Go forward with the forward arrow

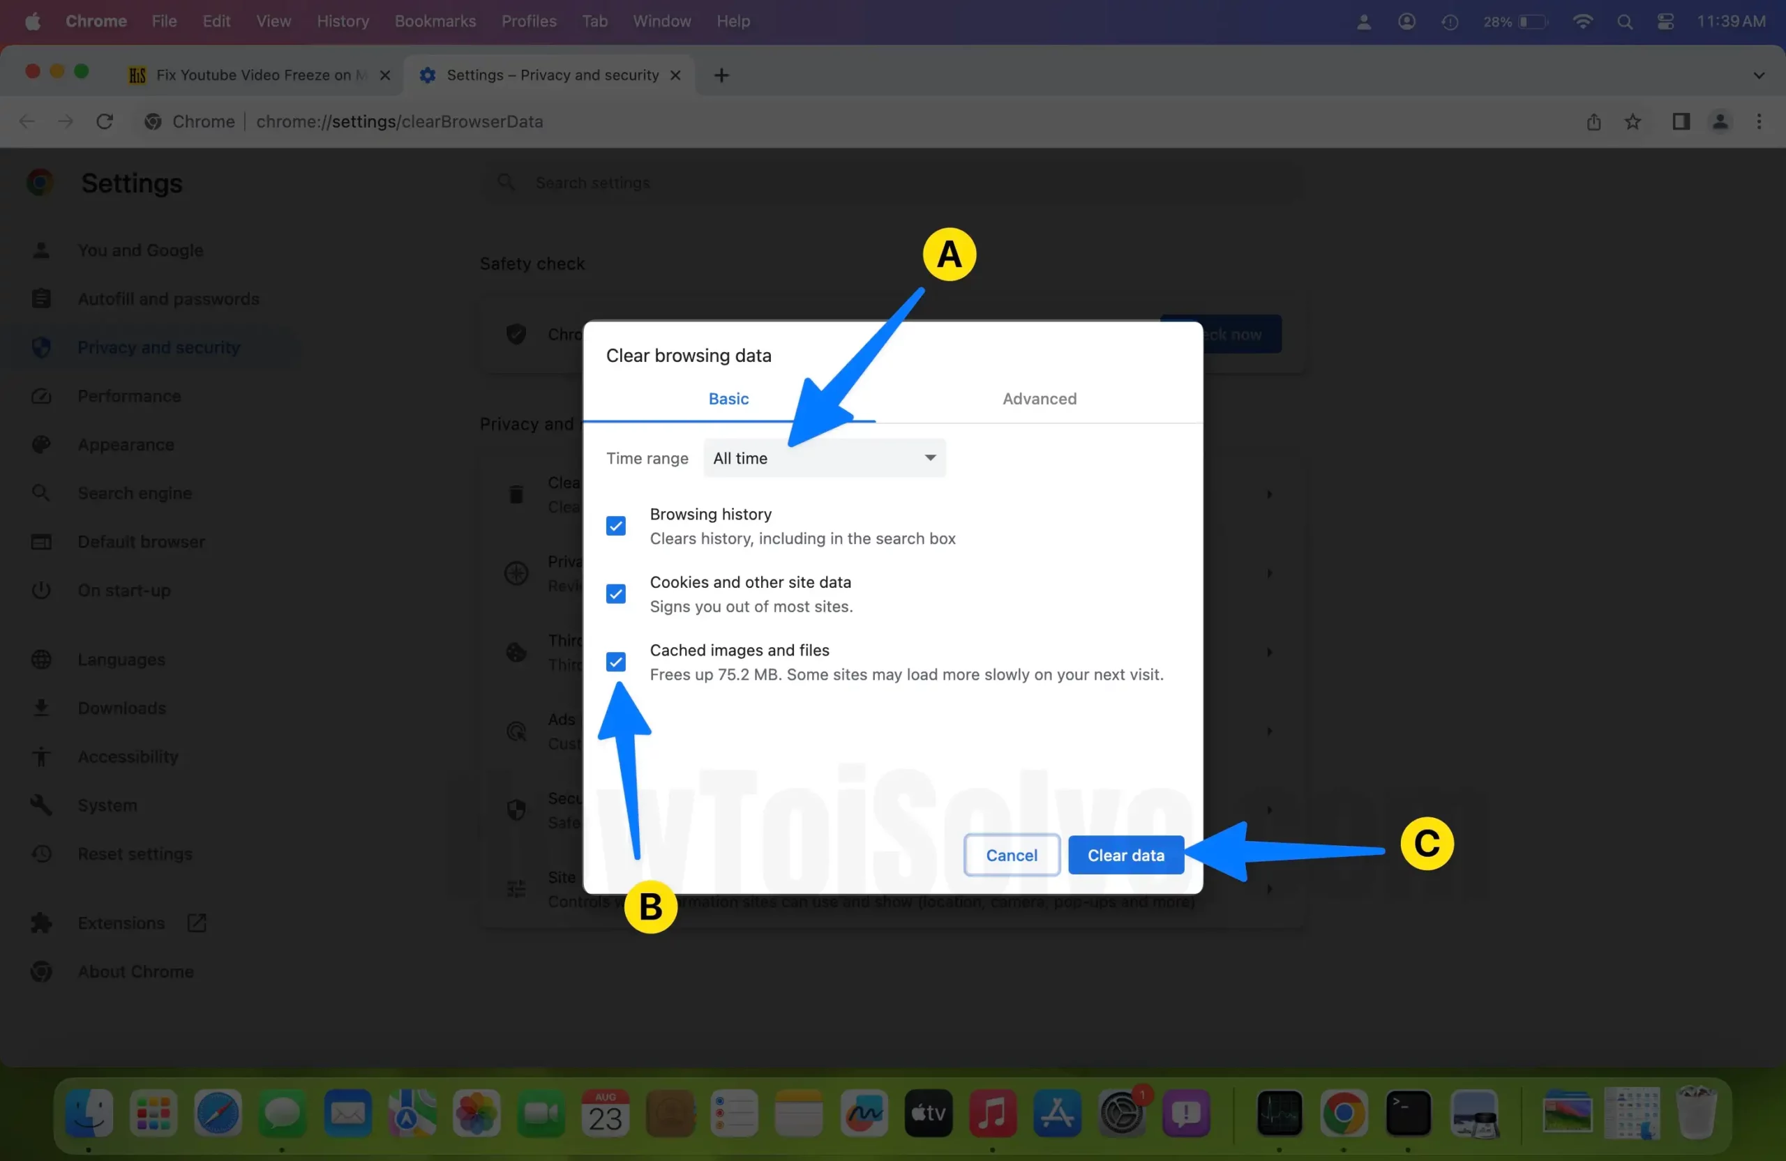(66, 121)
